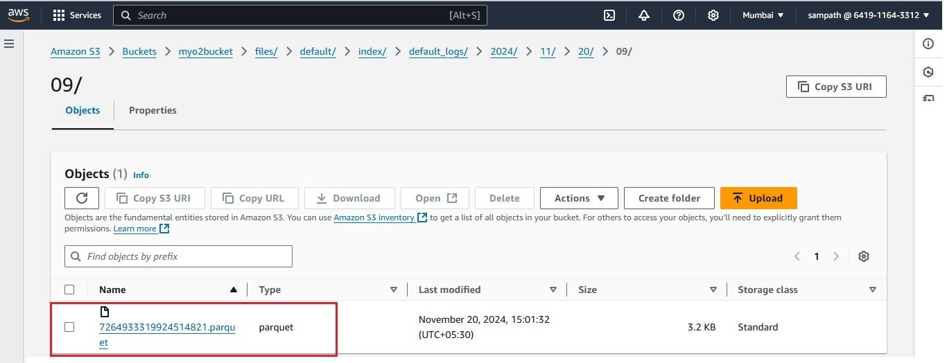The image size is (947, 363).
Task: Click the Download button
Action: pyautogui.click(x=349, y=198)
